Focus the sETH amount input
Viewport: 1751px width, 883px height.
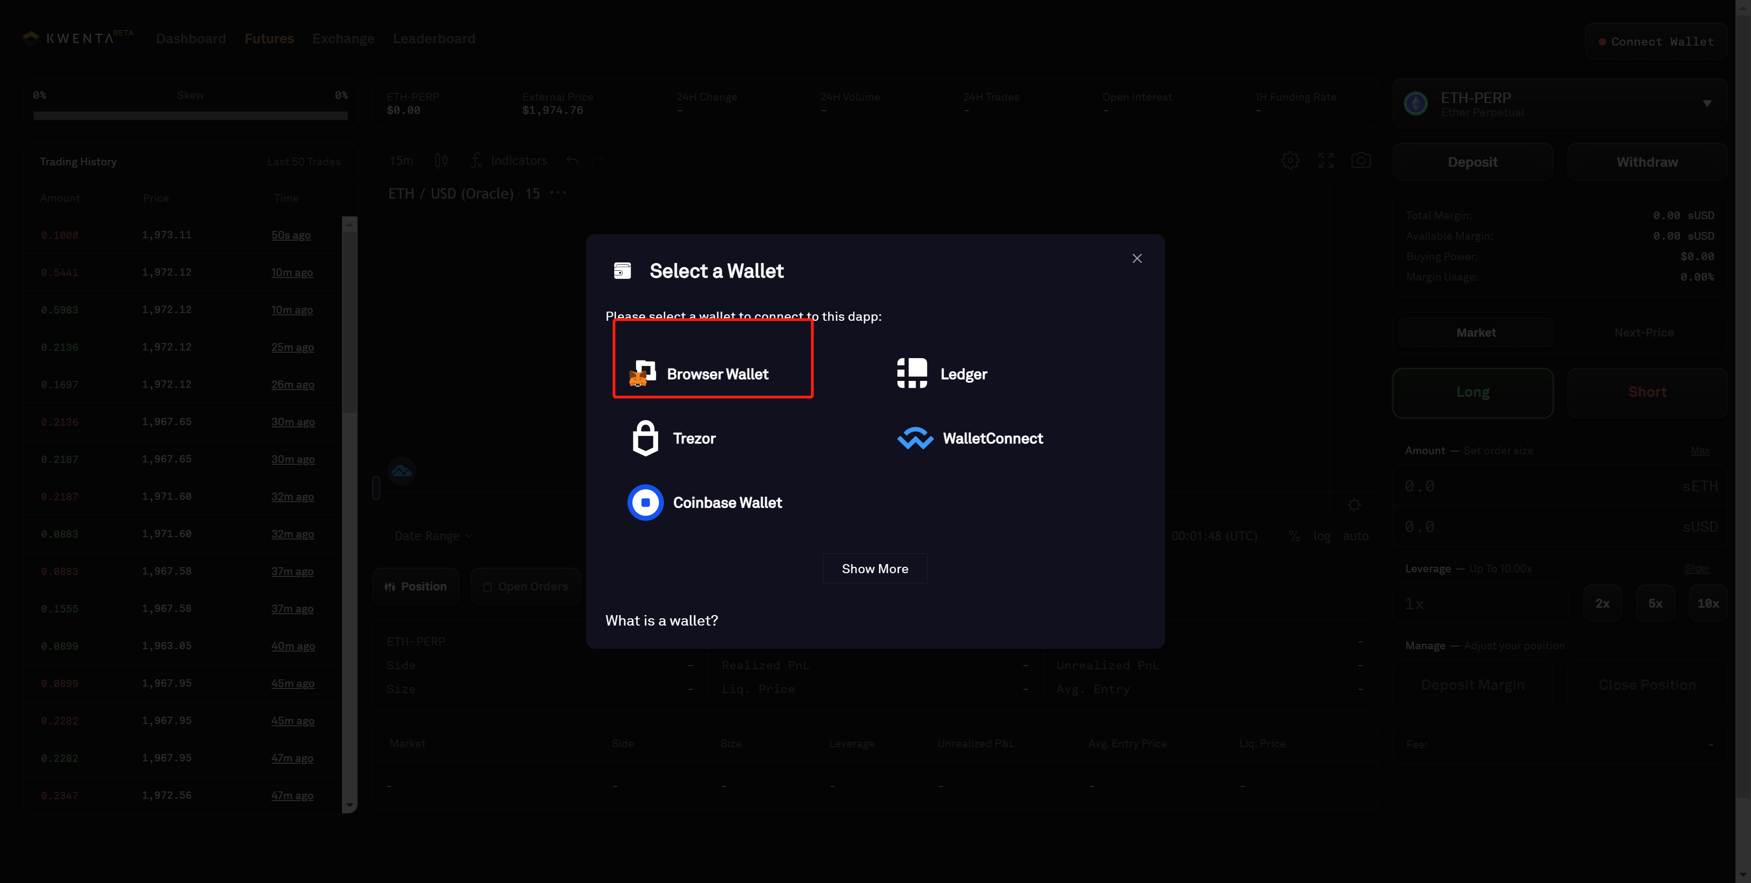click(x=1560, y=486)
